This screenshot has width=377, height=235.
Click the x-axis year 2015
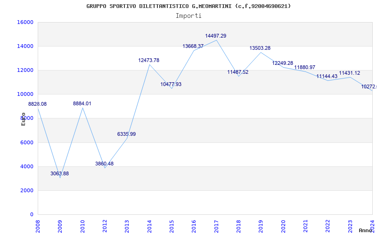click(172, 227)
